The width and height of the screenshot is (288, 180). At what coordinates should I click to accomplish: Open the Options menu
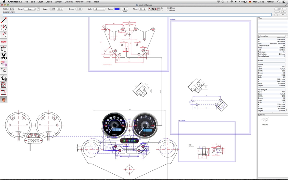pyautogui.click(x=69, y=2)
